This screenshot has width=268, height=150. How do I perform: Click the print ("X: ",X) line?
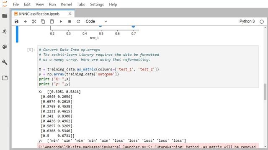(x=54, y=79)
